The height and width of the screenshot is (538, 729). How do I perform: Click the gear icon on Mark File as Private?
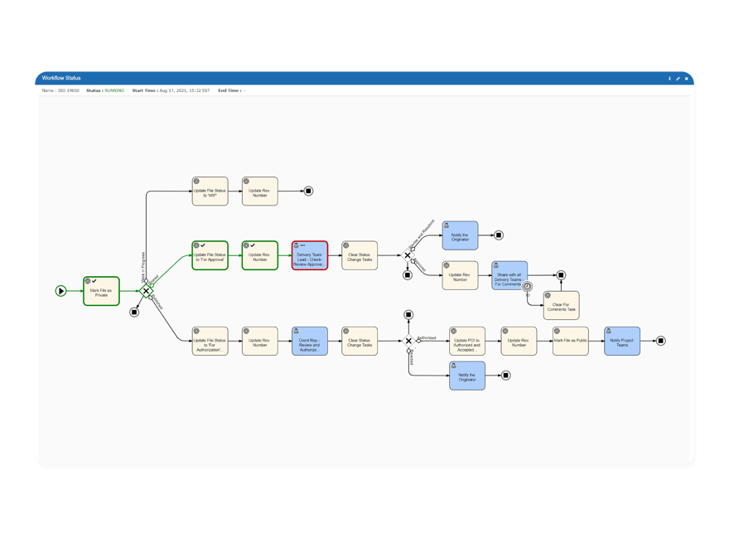(x=88, y=281)
